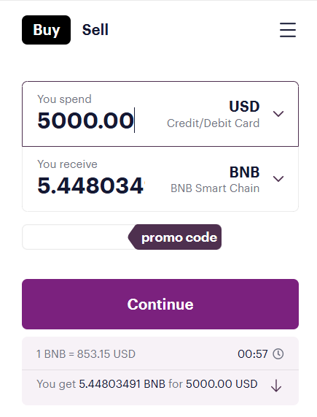
Task: Click the You get 5.44803491 BNB summary
Action: [147, 384]
